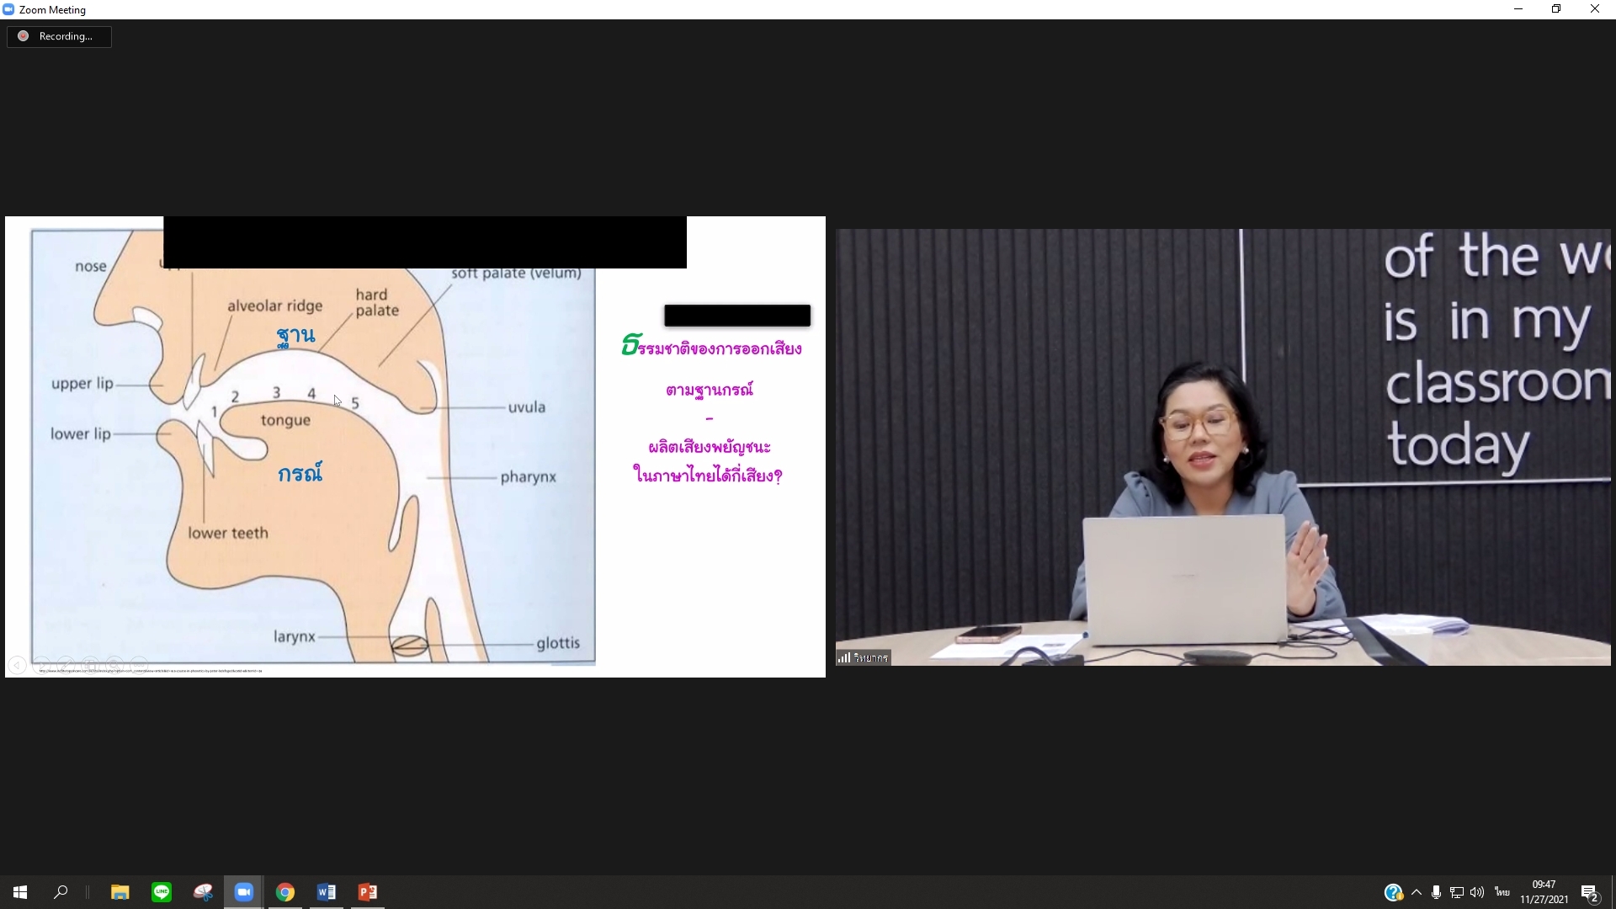Switch the Thai input language indicator

point(1502,892)
